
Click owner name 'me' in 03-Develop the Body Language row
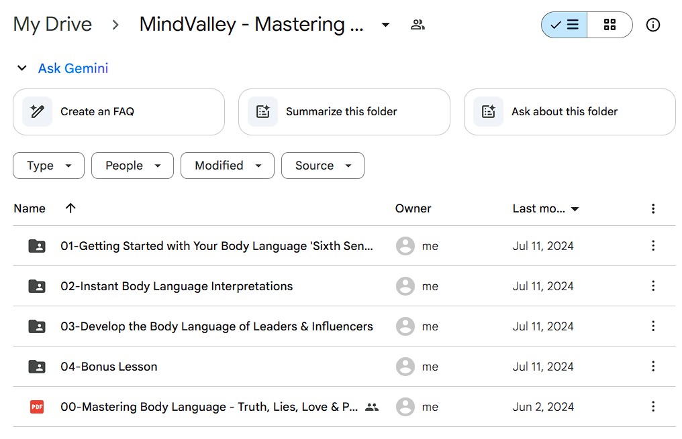click(x=430, y=326)
